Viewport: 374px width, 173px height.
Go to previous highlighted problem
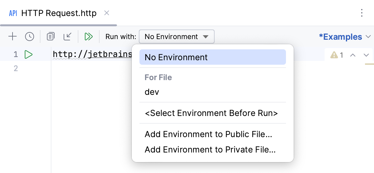(x=353, y=55)
